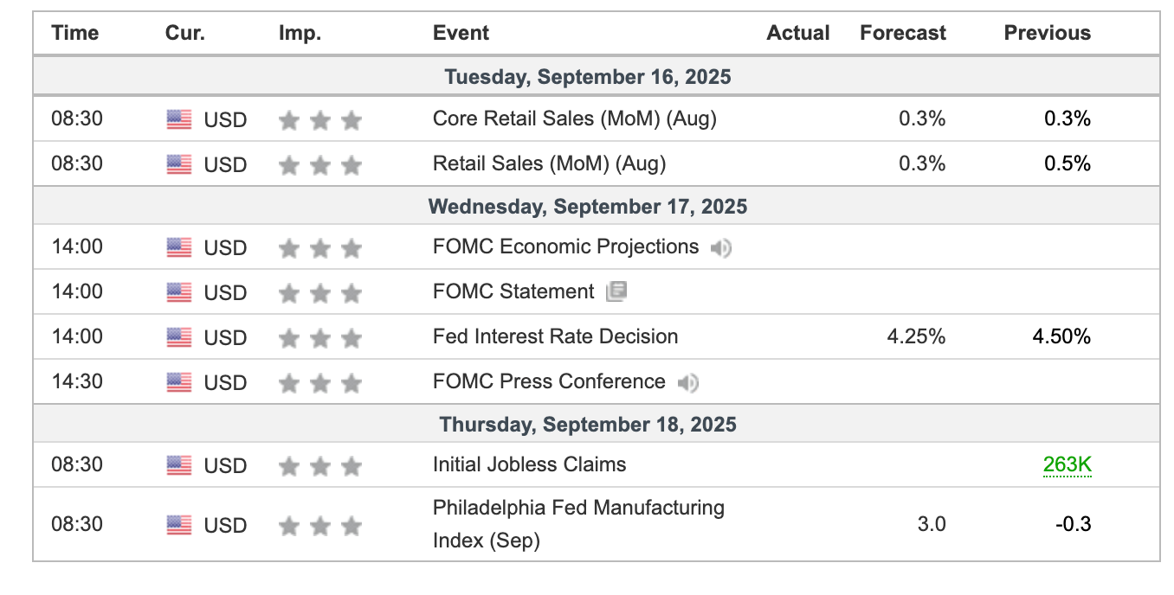Viewport: 1174px width, 595px height.
Task: Open the FOMC Press Conference event
Action: (x=549, y=381)
